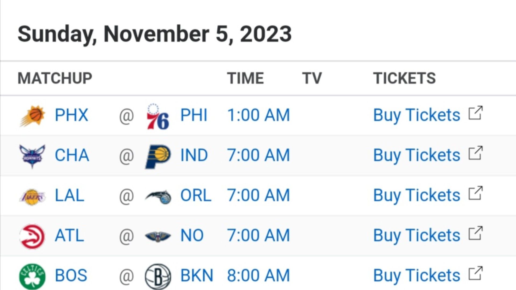Viewport: 516px width, 290px height.
Task: Open the LAL team link
Action: pyautogui.click(x=70, y=195)
